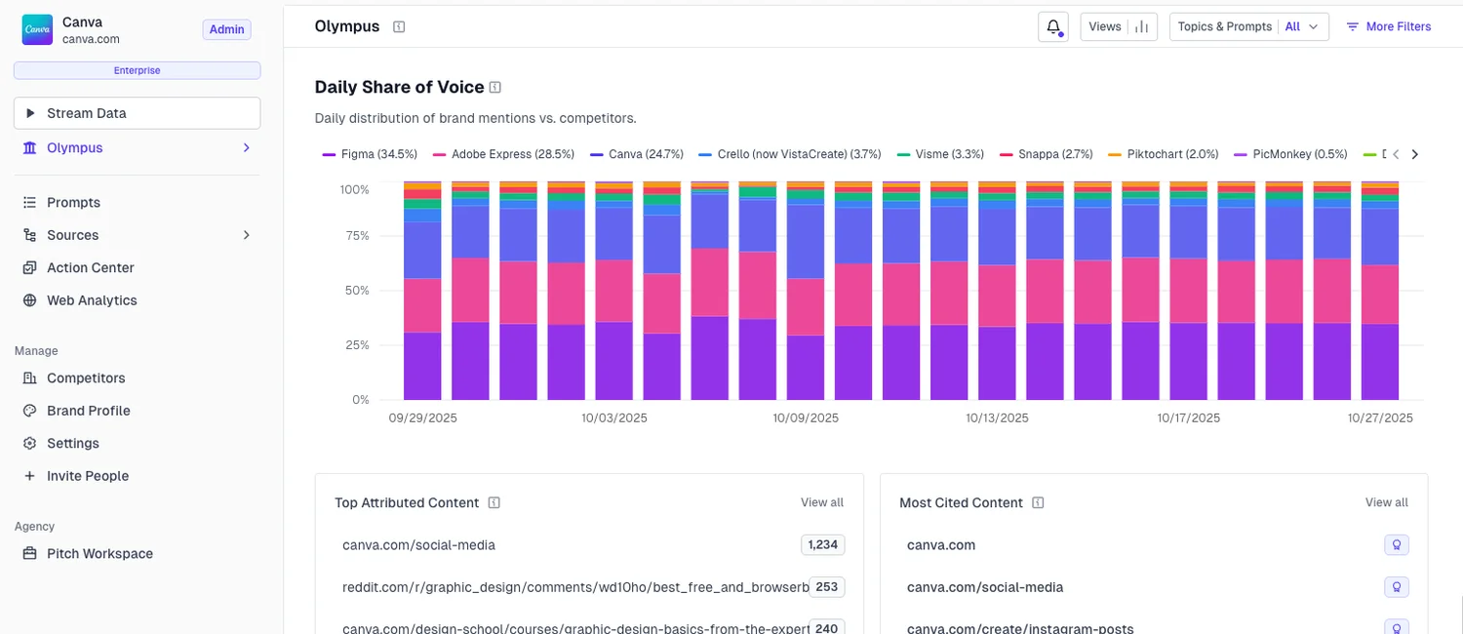Image resolution: width=1463 pixels, height=634 pixels.
Task: Click the Action Center icon
Action: tap(30, 267)
